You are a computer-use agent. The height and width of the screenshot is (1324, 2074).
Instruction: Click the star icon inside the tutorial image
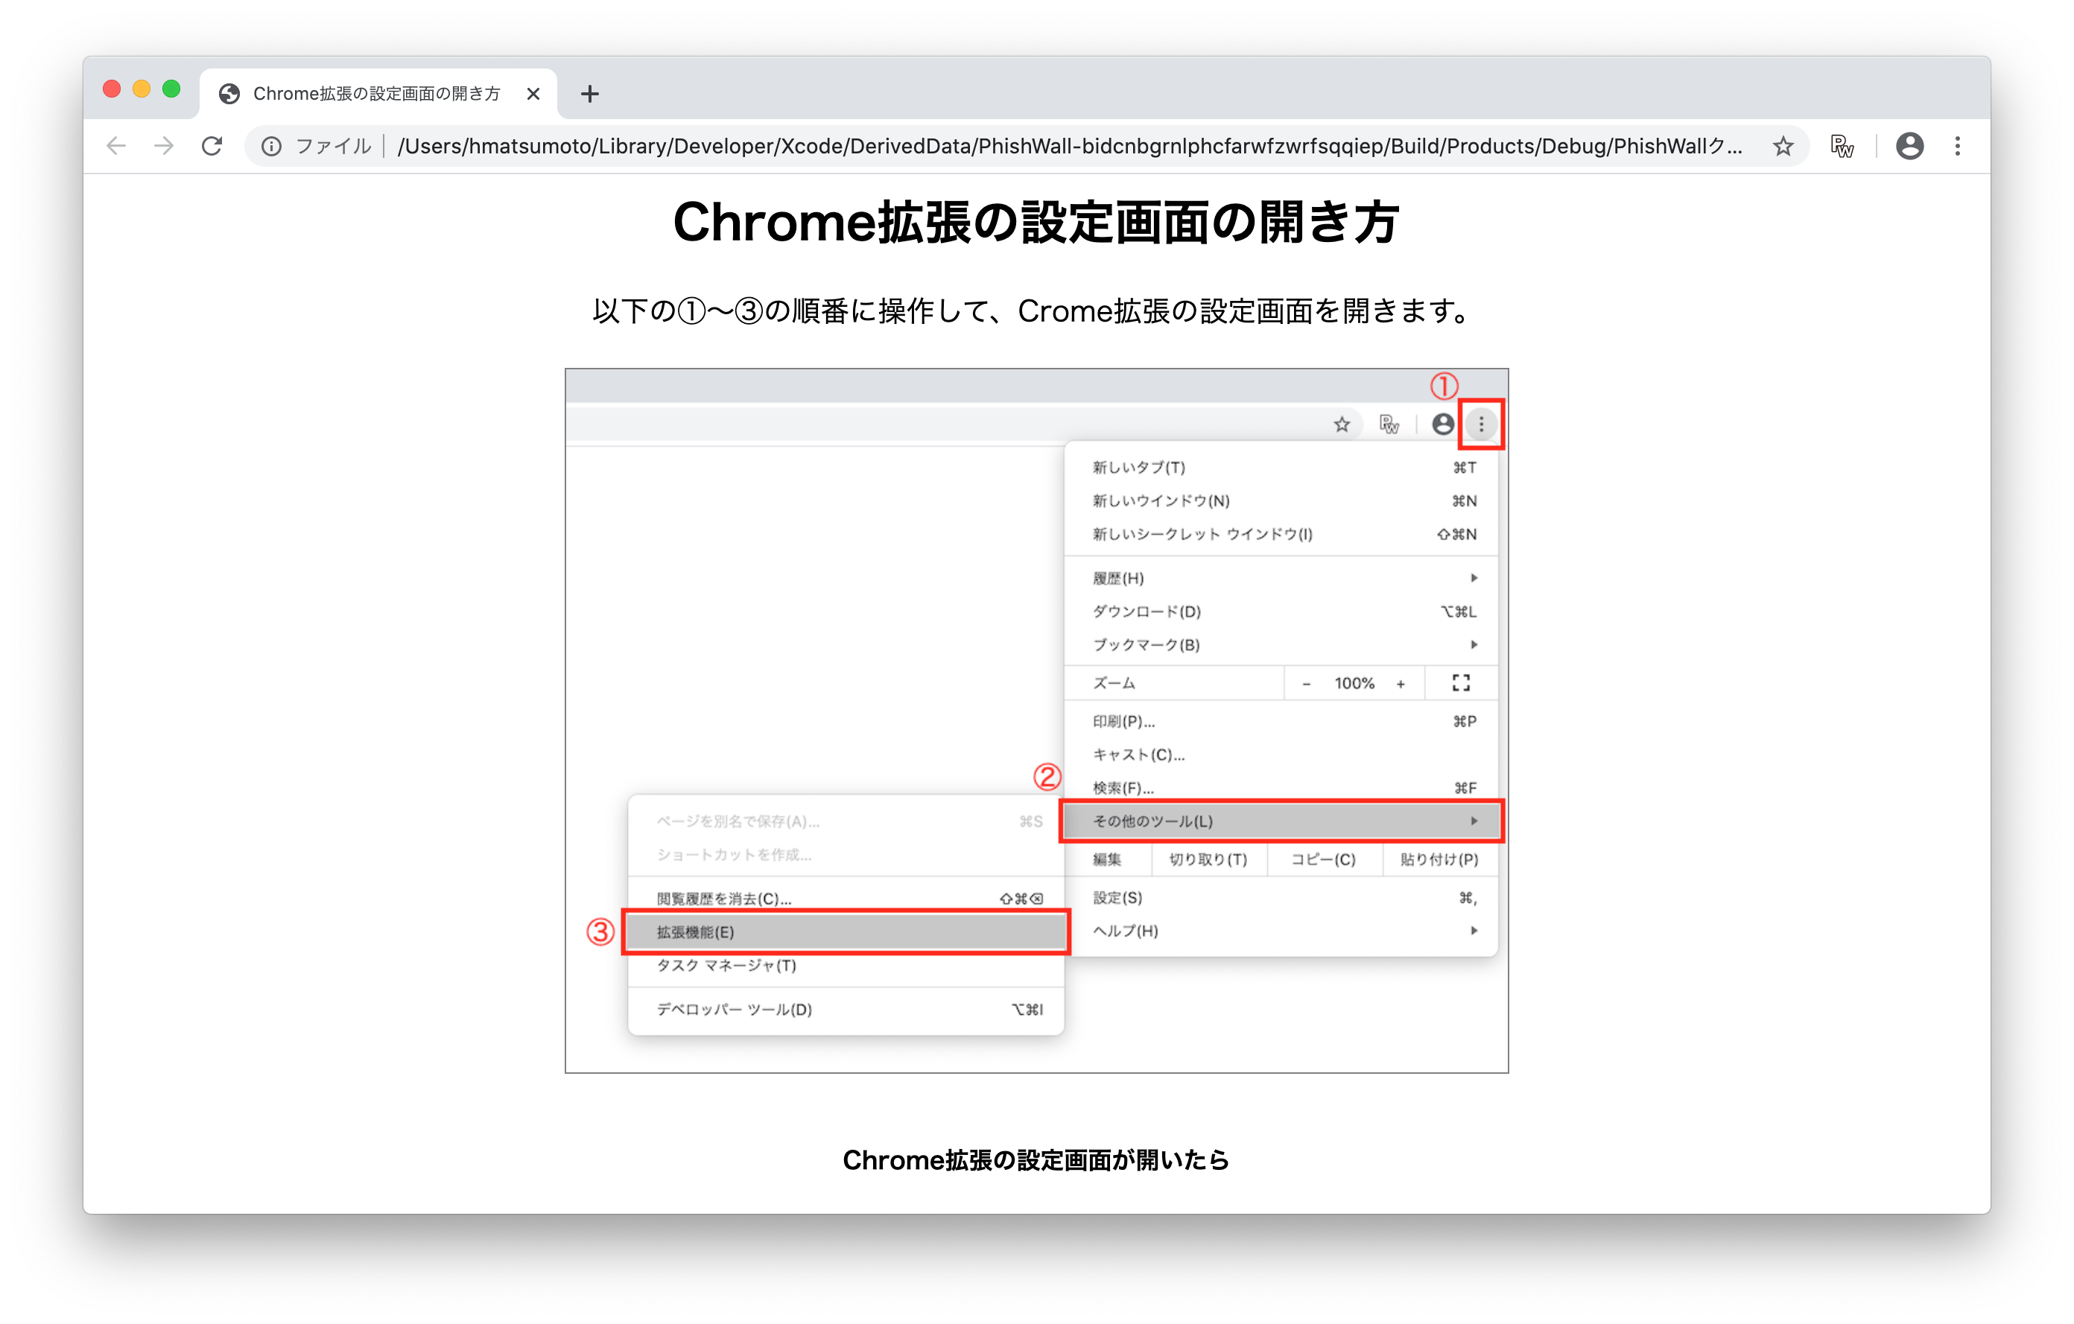coord(1342,424)
